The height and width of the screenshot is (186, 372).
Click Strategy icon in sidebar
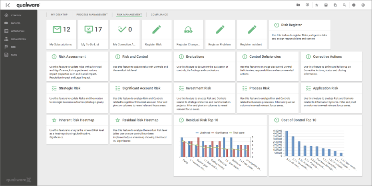click(x=6, y=16)
